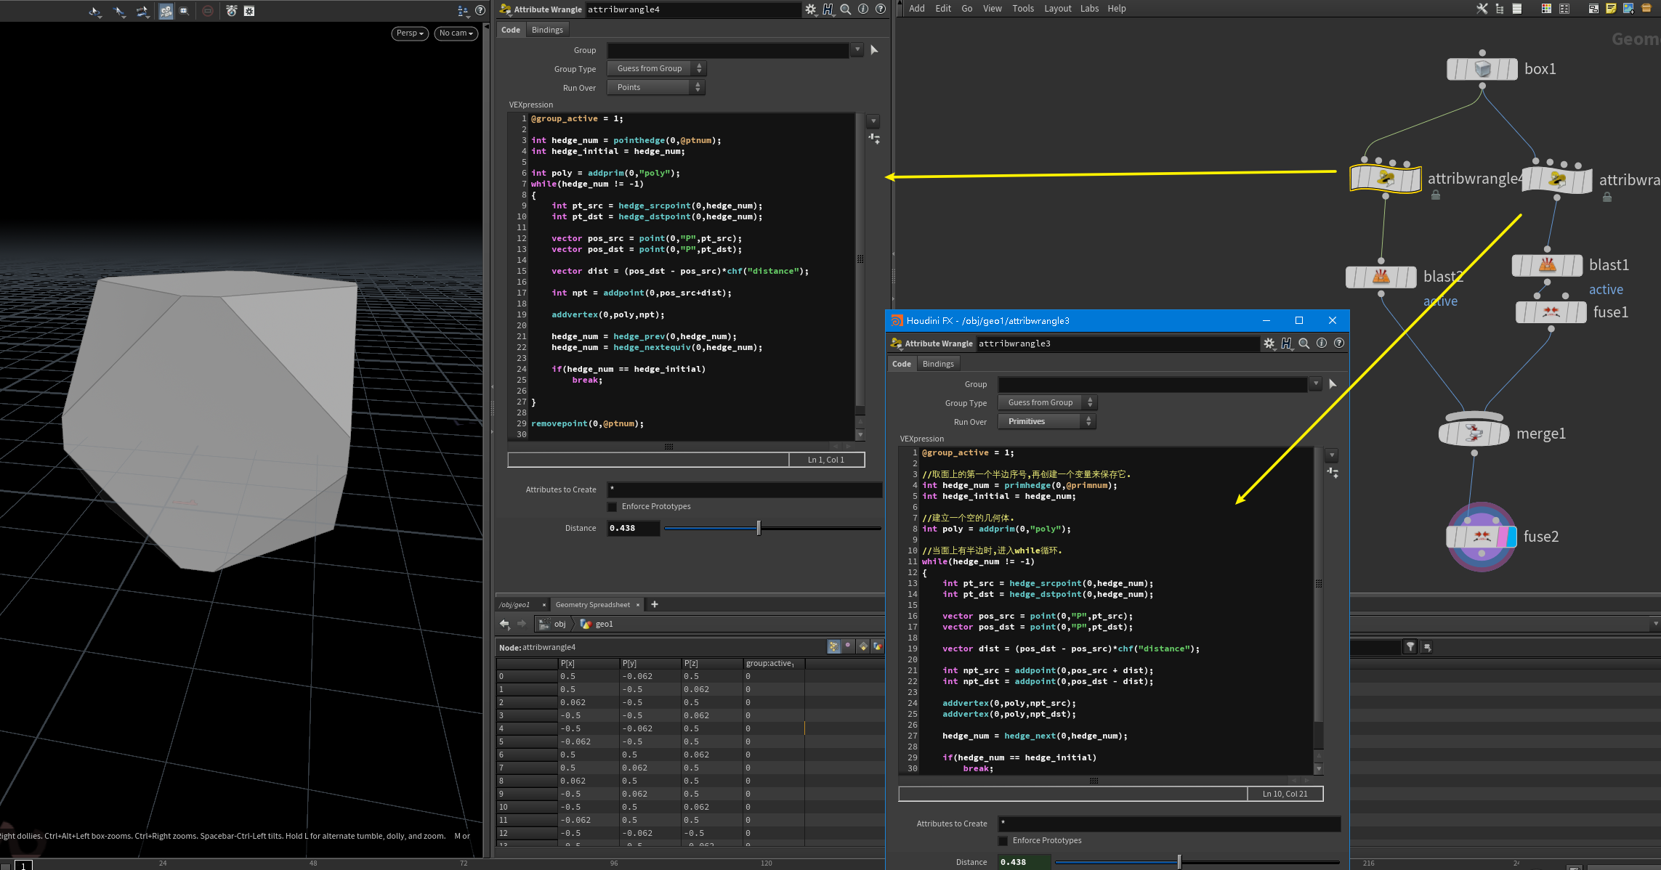Image resolution: width=1661 pixels, height=870 pixels.
Task: Open Run Over dropdown set to Points
Action: [656, 87]
